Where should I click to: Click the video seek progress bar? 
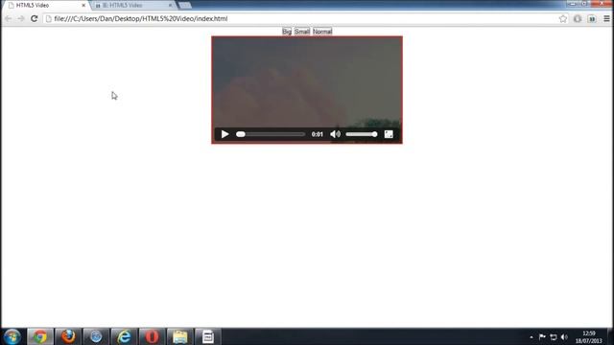coord(271,134)
